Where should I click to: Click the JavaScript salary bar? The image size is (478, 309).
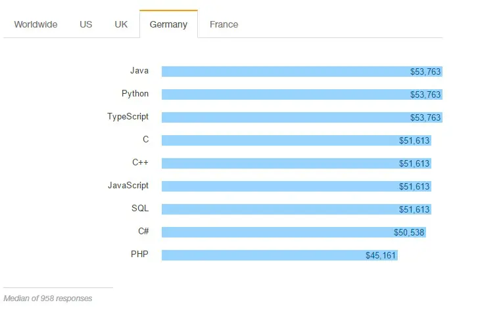coord(297,186)
